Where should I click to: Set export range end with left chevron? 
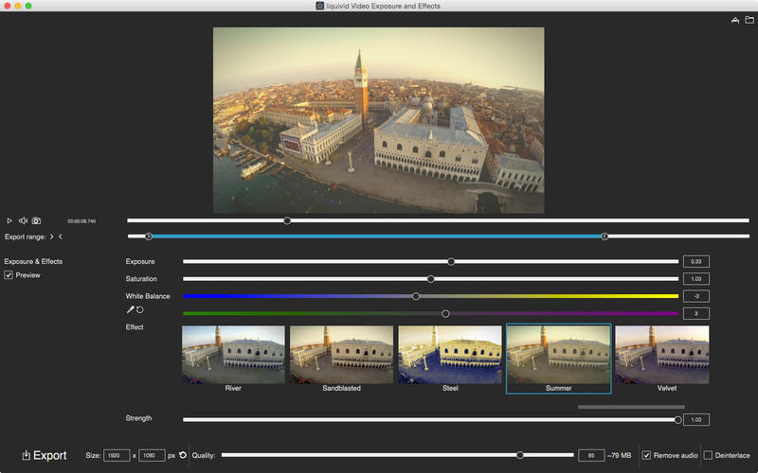pos(61,236)
